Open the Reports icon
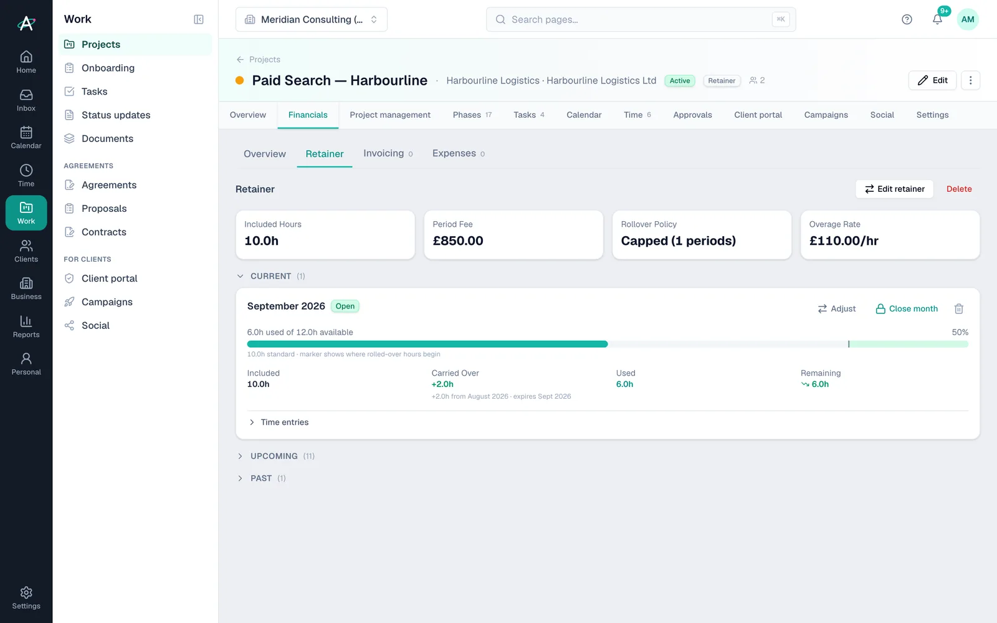This screenshot has height=623, width=997. pos(26,326)
